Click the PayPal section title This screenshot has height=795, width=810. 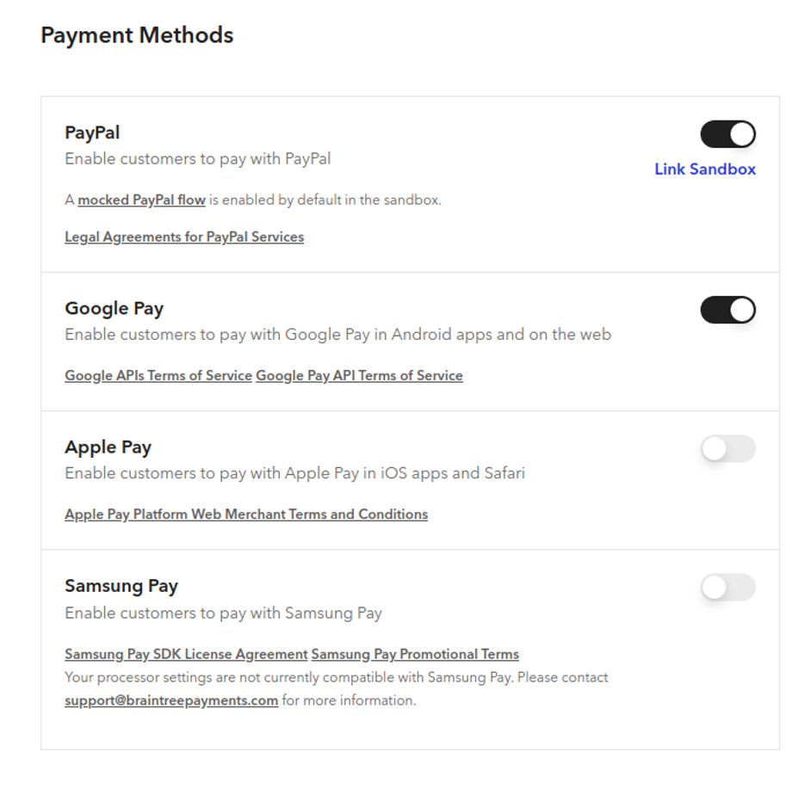(x=92, y=132)
